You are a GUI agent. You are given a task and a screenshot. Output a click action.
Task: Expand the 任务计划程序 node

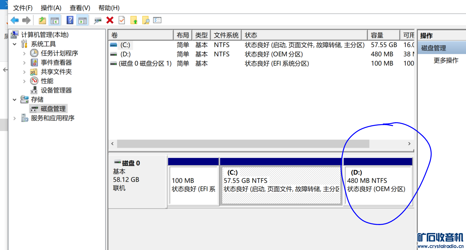coord(24,53)
